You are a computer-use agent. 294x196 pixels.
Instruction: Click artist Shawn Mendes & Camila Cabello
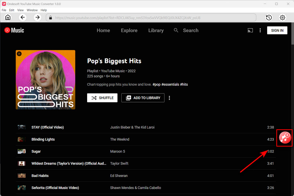point(136,188)
